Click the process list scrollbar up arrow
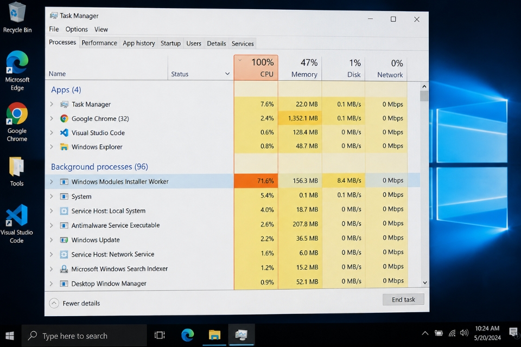This screenshot has height=347, width=521. pos(424,86)
